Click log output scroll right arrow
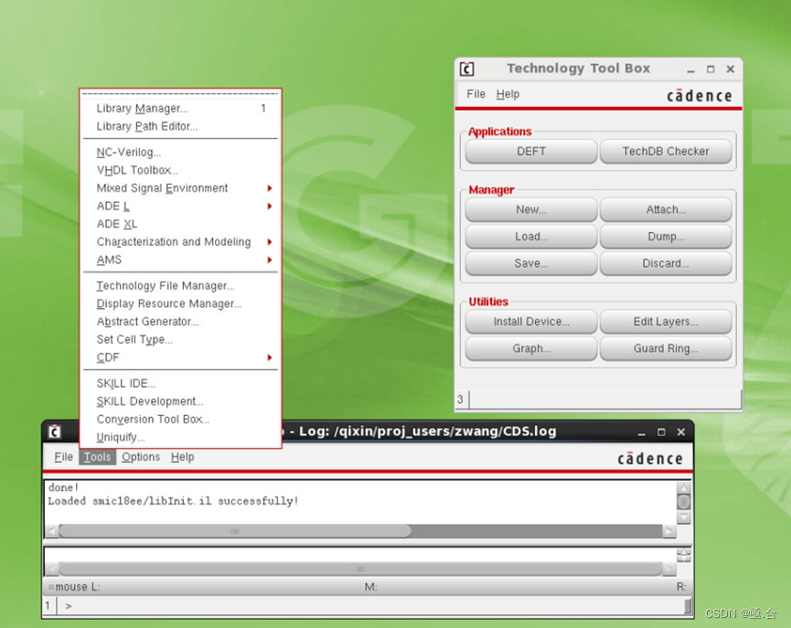The height and width of the screenshot is (628, 791). [x=669, y=531]
